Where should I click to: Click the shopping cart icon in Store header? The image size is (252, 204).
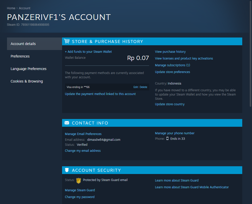(x=67, y=41)
